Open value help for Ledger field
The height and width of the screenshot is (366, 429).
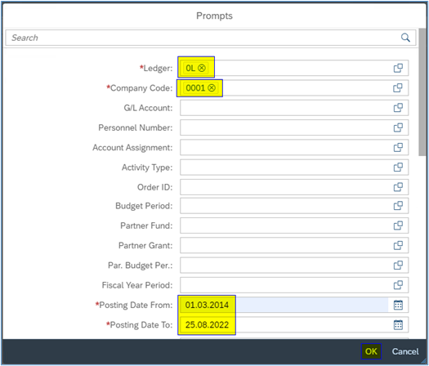pos(398,68)
